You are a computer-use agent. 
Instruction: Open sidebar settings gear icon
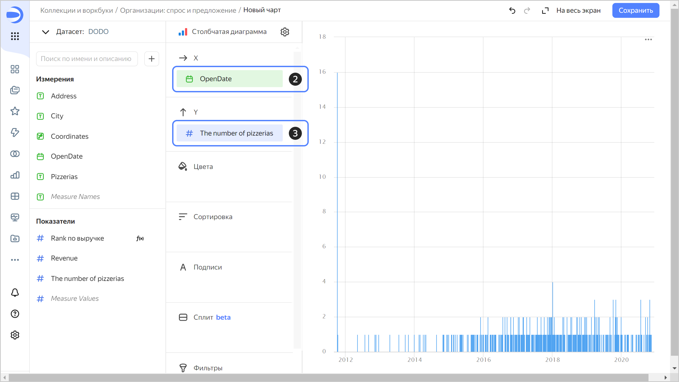[15, 335]
